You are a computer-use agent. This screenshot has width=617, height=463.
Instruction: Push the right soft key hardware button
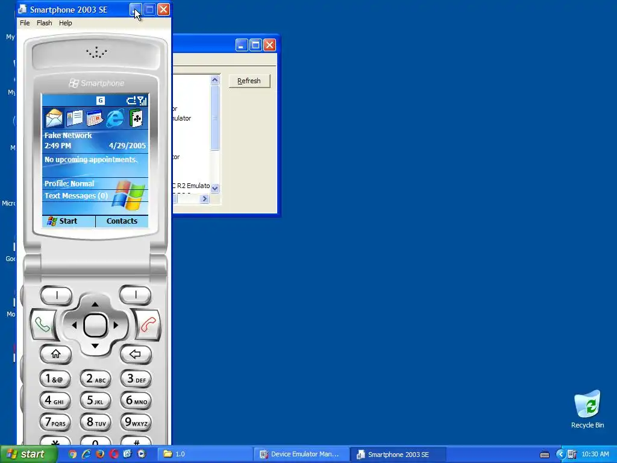tap(136, 295)
